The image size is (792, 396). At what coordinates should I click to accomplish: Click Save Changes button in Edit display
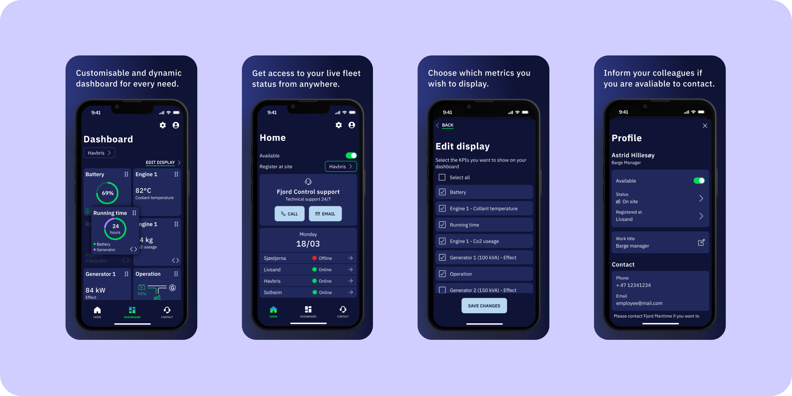click(483, 306)
